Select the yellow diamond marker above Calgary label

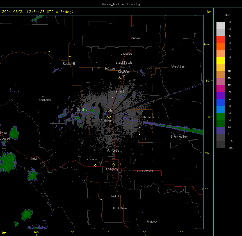click(x=114, y=165)
